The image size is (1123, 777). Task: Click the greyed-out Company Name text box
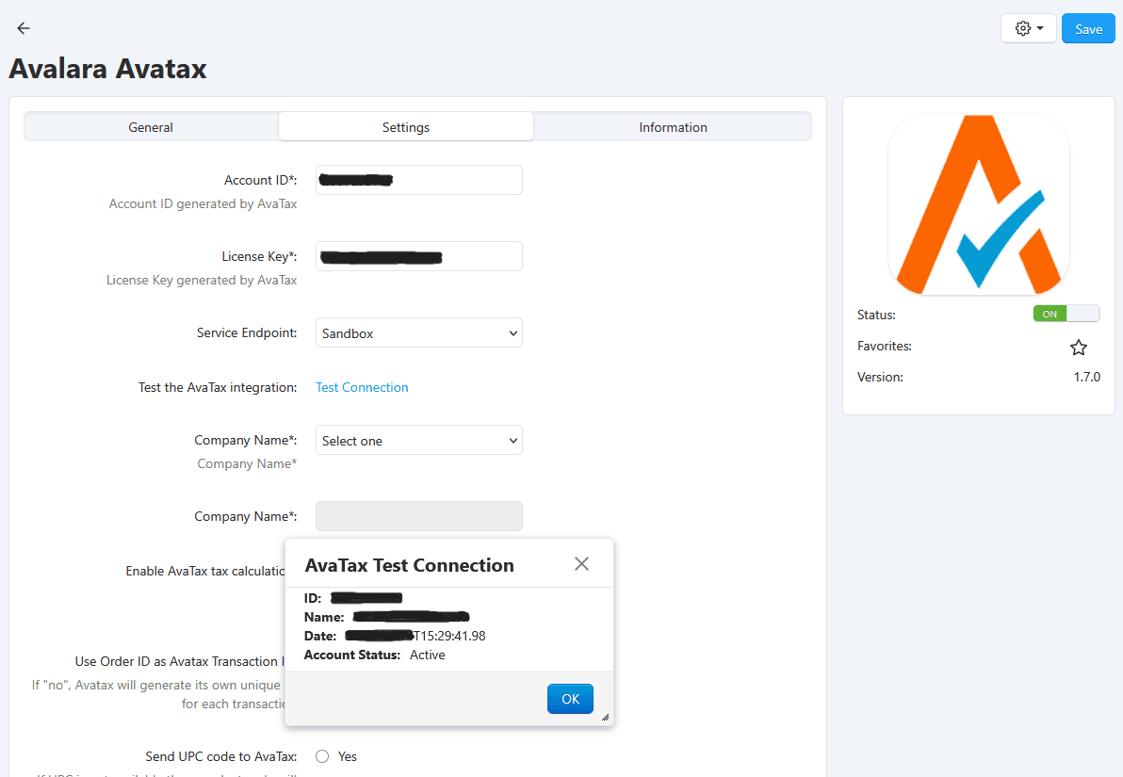click(x=419, y=516)
